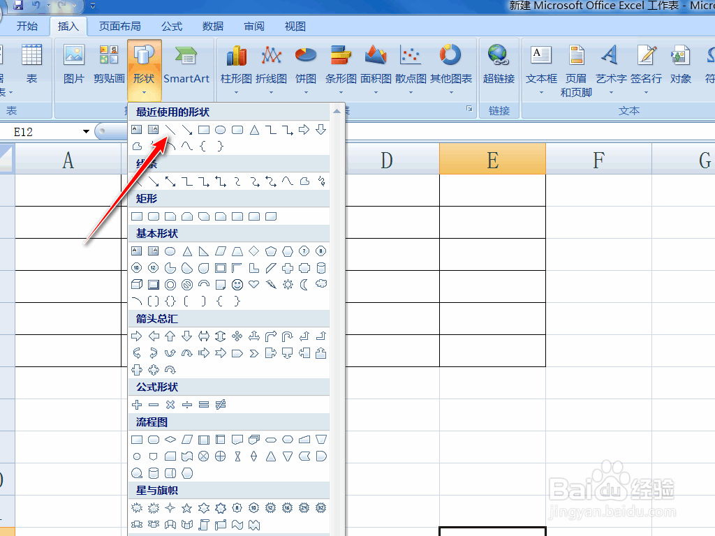
Task: Switch to the 审阅 tab
Action: click(254, 27)
